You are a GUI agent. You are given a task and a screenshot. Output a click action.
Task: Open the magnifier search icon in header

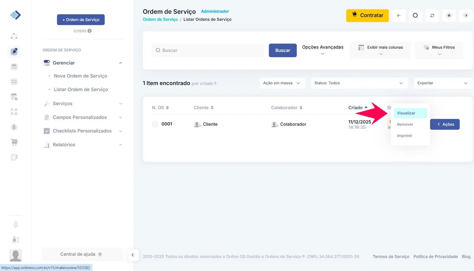(415, 15)
